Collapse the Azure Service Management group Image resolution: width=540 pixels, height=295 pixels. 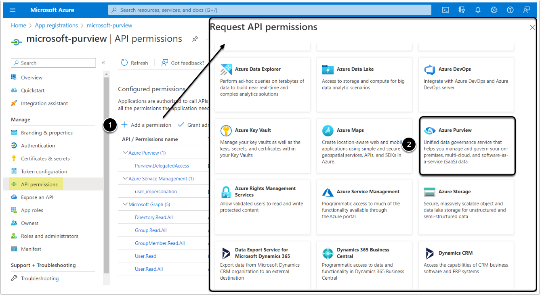click(125, 179)
